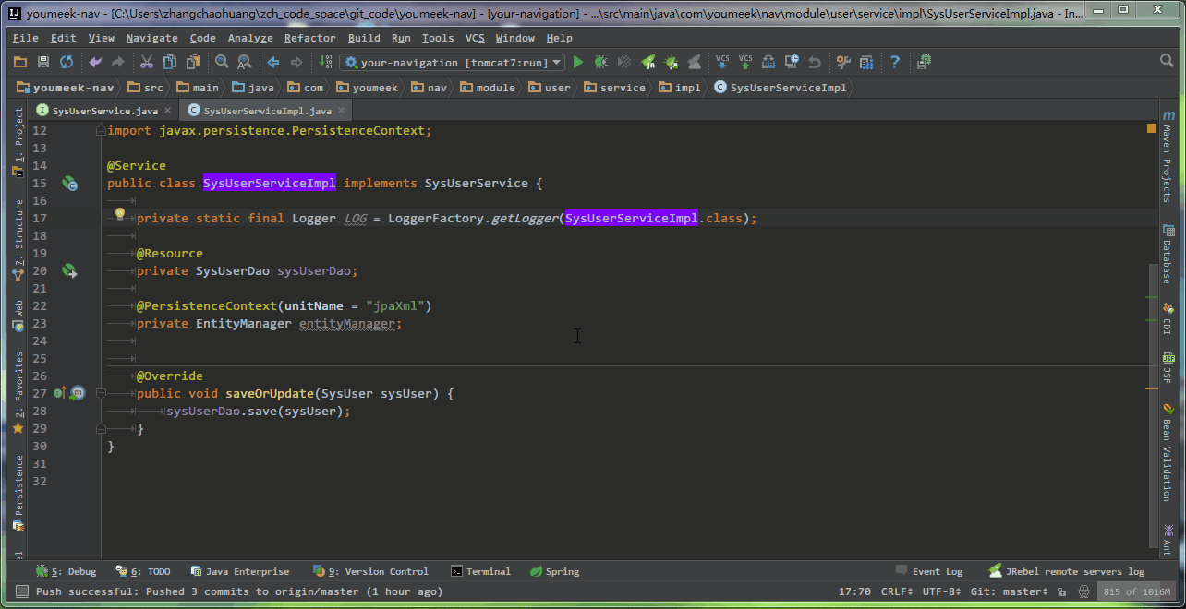The width and height of the screenshot is (1186, 609).
Task: Toggle tool window bars in bottom-left corner
Action: click(x=20, y=591)
